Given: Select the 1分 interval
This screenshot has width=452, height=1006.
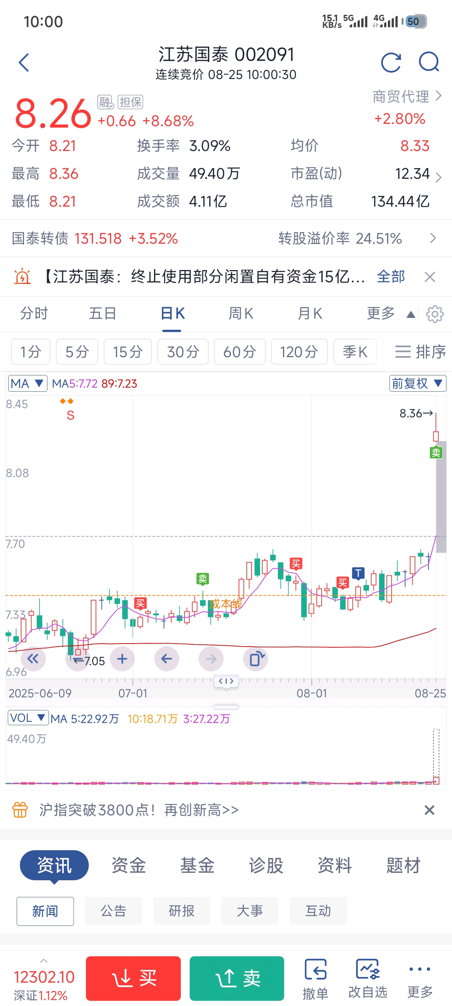Looking at the screenshot, I should 31,352.
